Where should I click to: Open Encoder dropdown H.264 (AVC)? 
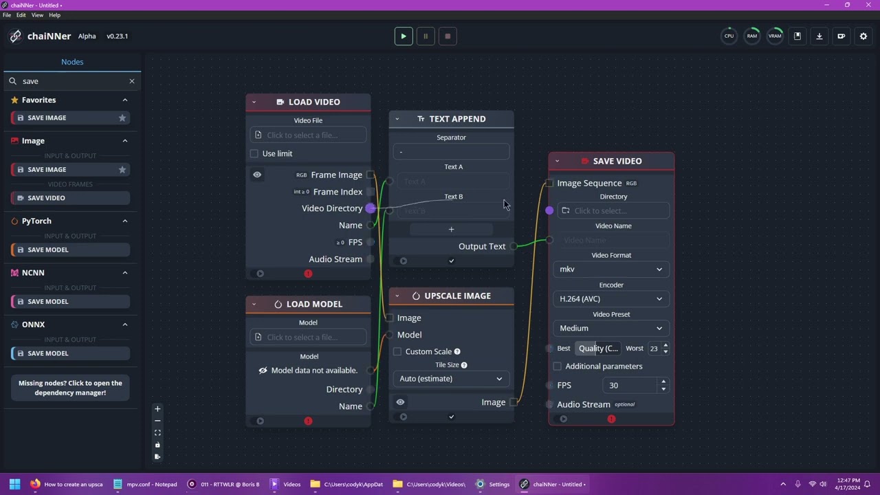coord(611,298)
